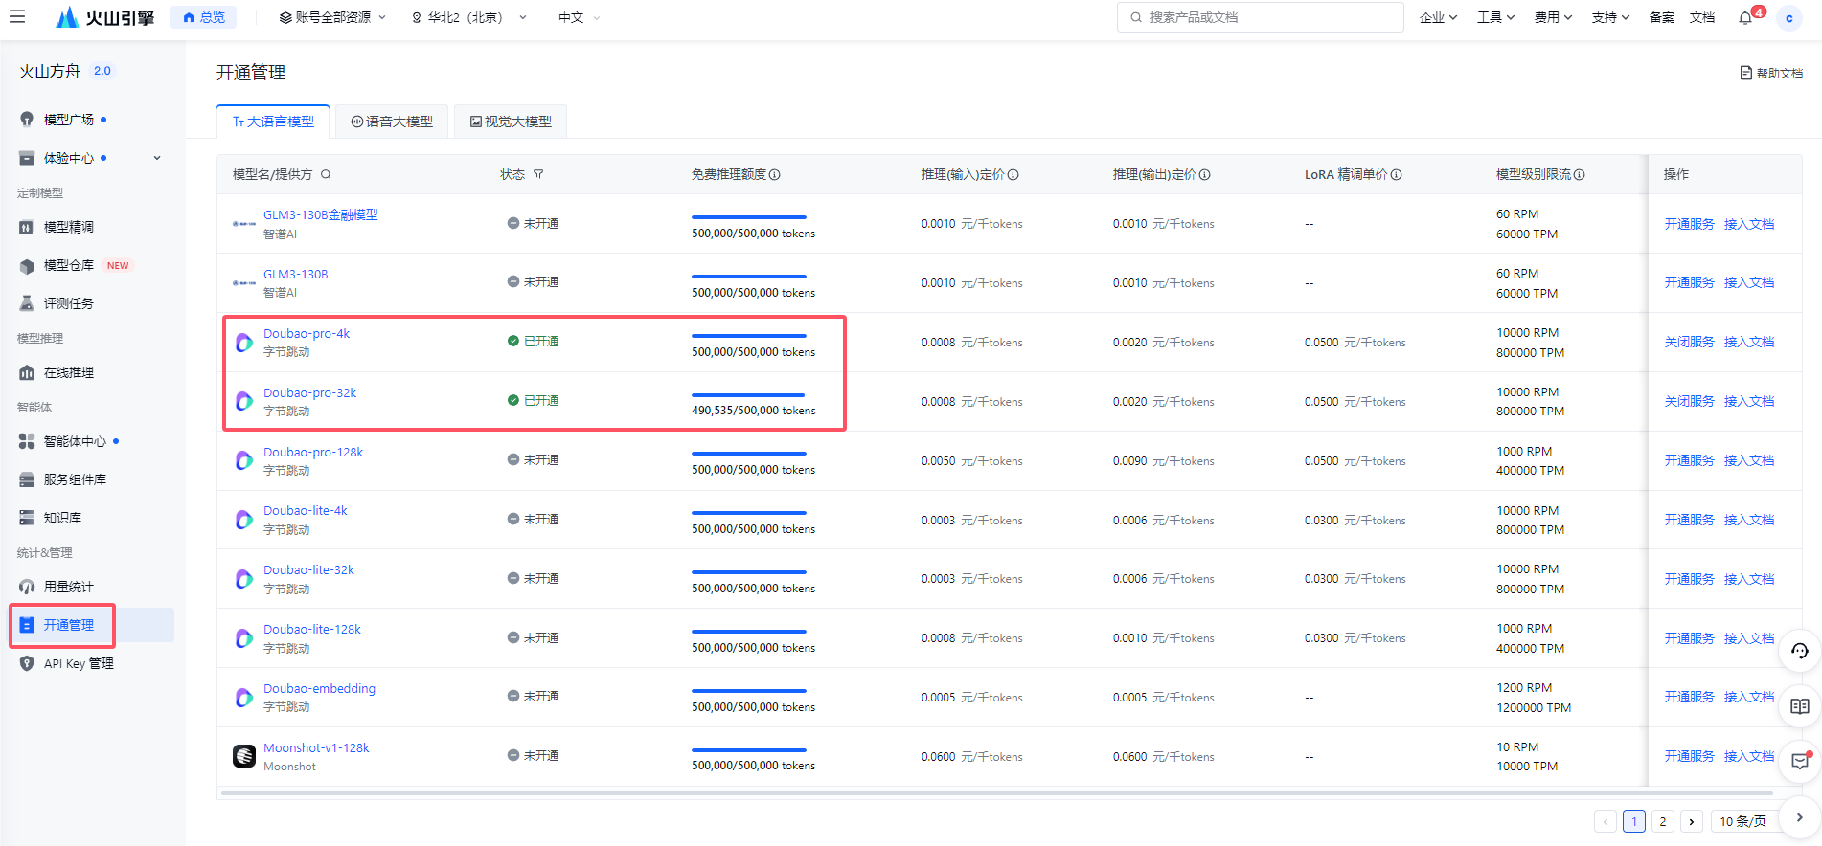Click the feedback message icon at right
The height and width of the screenshot is (846, 1822).
pos(1800,762)
